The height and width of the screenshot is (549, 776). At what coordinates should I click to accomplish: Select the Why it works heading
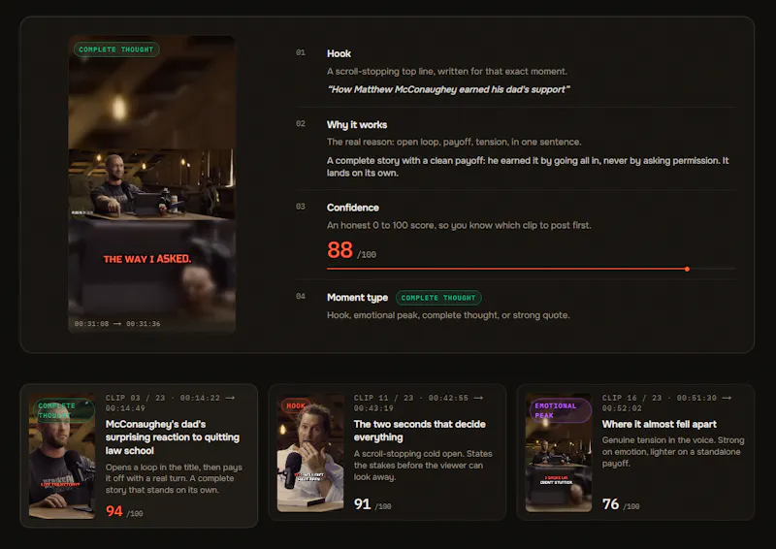click(357, 125)
